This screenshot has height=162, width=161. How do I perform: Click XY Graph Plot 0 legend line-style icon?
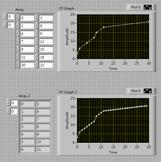[148, 7]
